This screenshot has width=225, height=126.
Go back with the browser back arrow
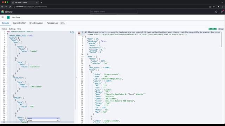point(2,7)
